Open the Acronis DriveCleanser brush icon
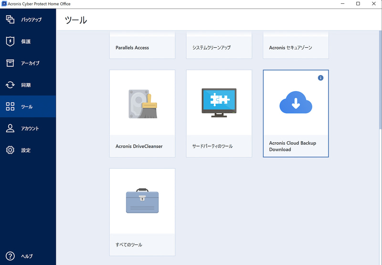The image size is (382, 265). tap(143, 104)
